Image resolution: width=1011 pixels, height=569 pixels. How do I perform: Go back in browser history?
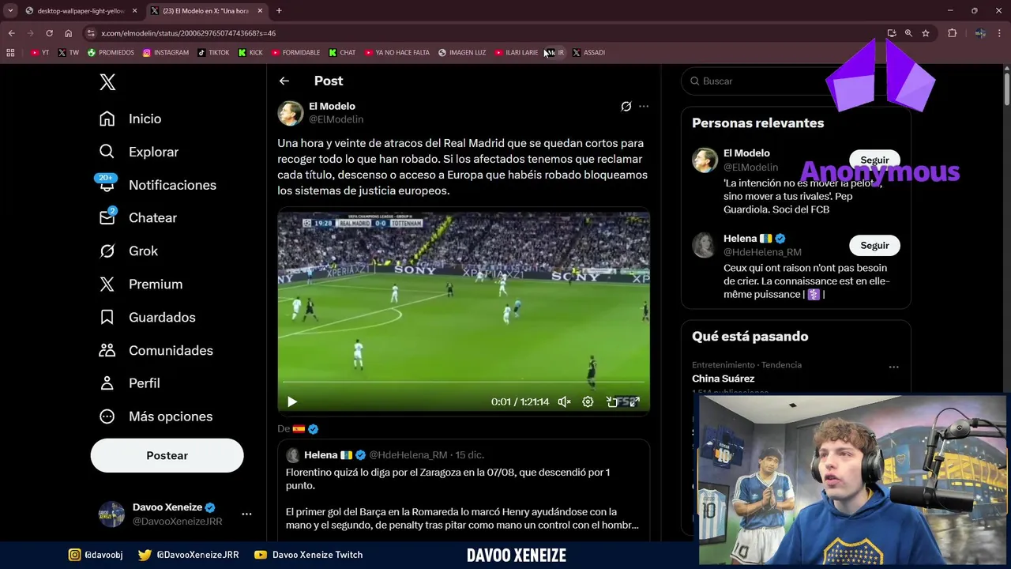(11, 33)
